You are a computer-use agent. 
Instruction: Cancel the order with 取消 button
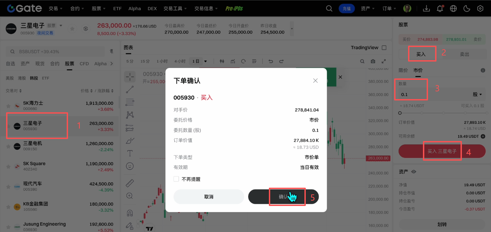[x=209, y=196]
